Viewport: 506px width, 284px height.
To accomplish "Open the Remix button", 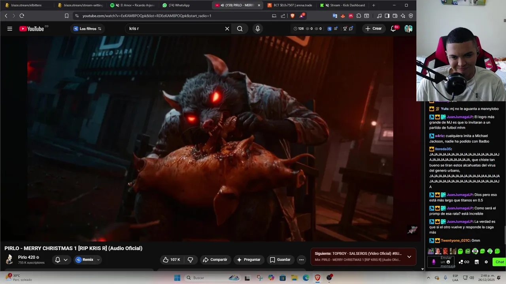I will coord(84,260).
